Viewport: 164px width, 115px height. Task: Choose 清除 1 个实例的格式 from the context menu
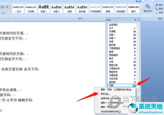click(x=112, y=103)
